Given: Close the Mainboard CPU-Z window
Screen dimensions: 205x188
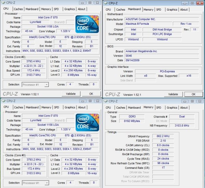Looking at the screenshot, I should click(x=200, y=3).
